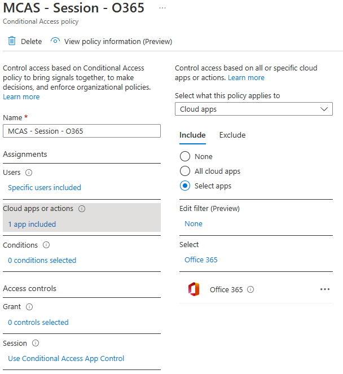Screen dimensions: 343x374
Task: Select the None radio button
Action: point(185,156)
